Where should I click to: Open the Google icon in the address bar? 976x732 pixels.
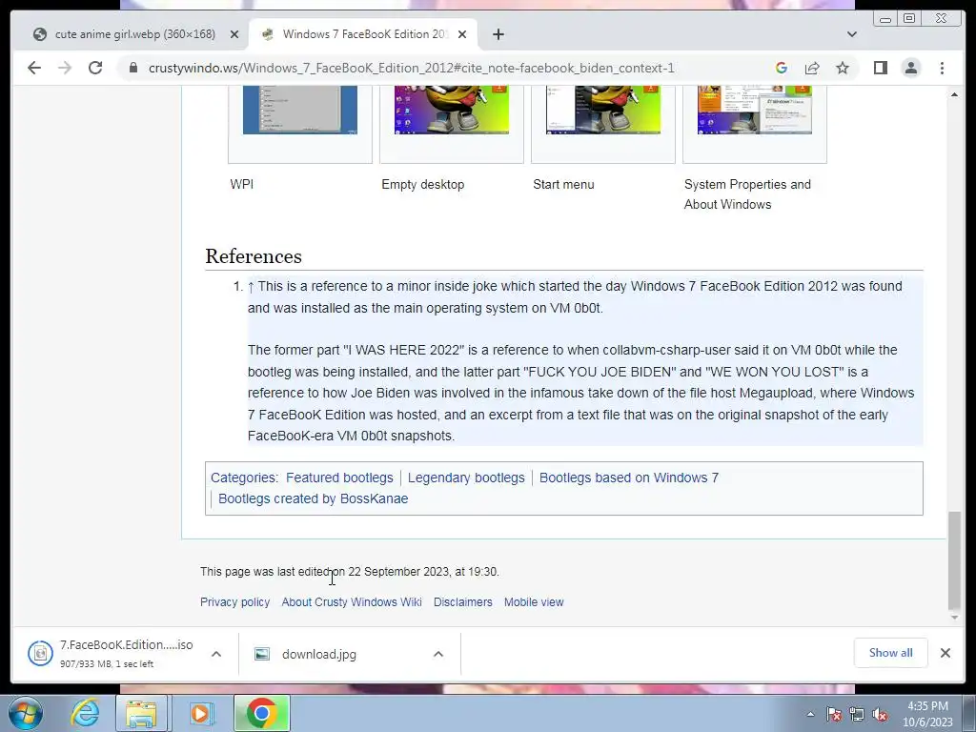[782, 68]
